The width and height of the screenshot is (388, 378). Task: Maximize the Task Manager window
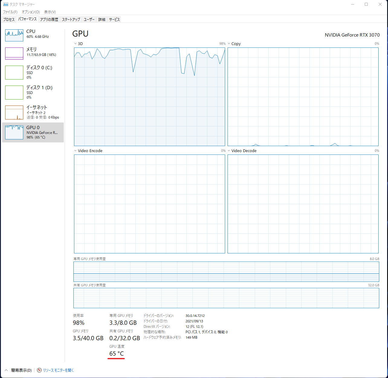pyautogui.click(x=366, y=4)
